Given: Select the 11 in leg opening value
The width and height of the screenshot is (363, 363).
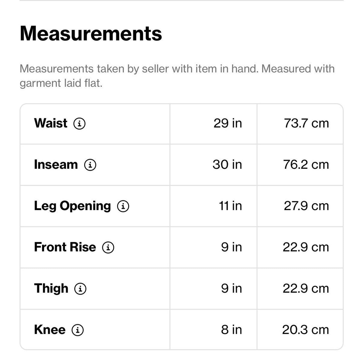Looking at the screenshot, I should tap(230, 206).
